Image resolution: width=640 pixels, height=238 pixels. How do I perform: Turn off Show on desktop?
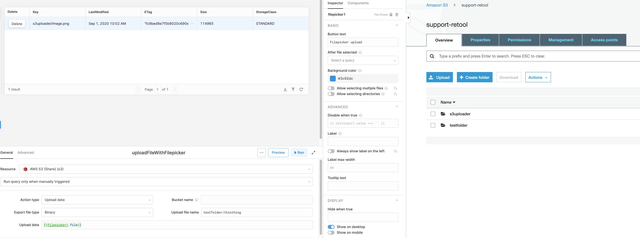point(331,227)
